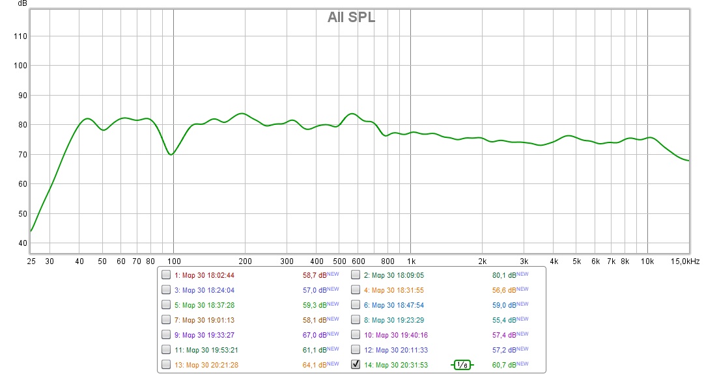Tick the checkbox for measurement 13
Screen dimensions: 704x374
coord(166,365)
